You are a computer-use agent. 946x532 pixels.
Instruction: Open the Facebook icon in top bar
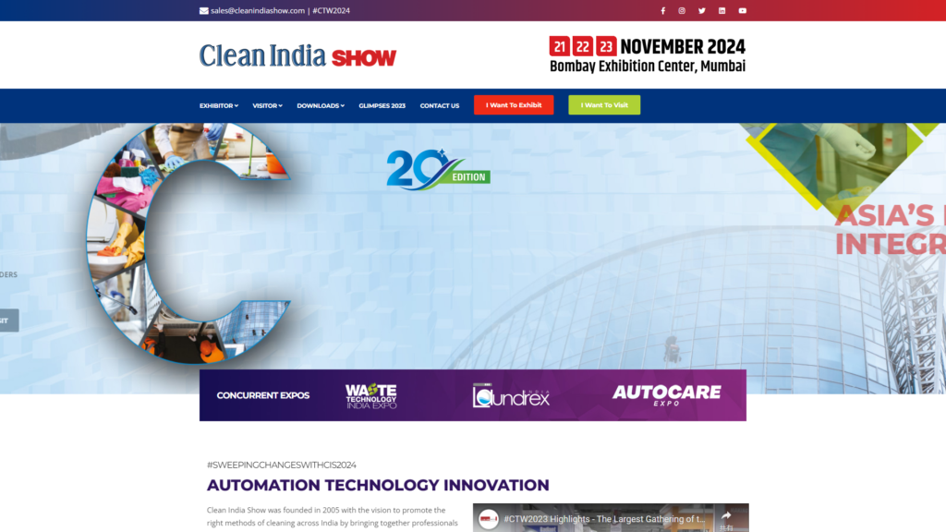click(662, 10)
